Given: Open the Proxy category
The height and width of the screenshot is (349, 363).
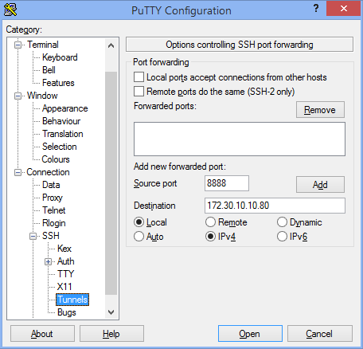Looking at the screenshot, I should tap(53, 198).
